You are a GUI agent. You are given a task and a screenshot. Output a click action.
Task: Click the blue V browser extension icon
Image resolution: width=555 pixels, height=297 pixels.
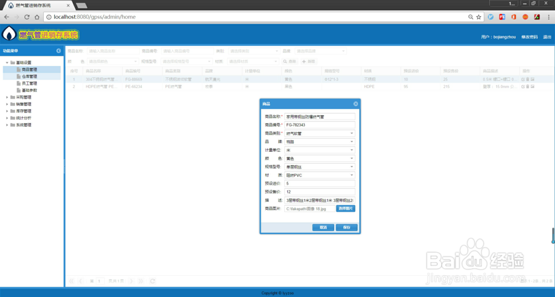(x=491, y=17)
